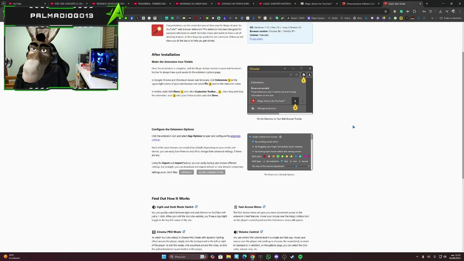This screenshot has width=464, height=261.
Task: Open the Stripe Express bookmark
Action: pyautogui.click(x=316, y=18)
